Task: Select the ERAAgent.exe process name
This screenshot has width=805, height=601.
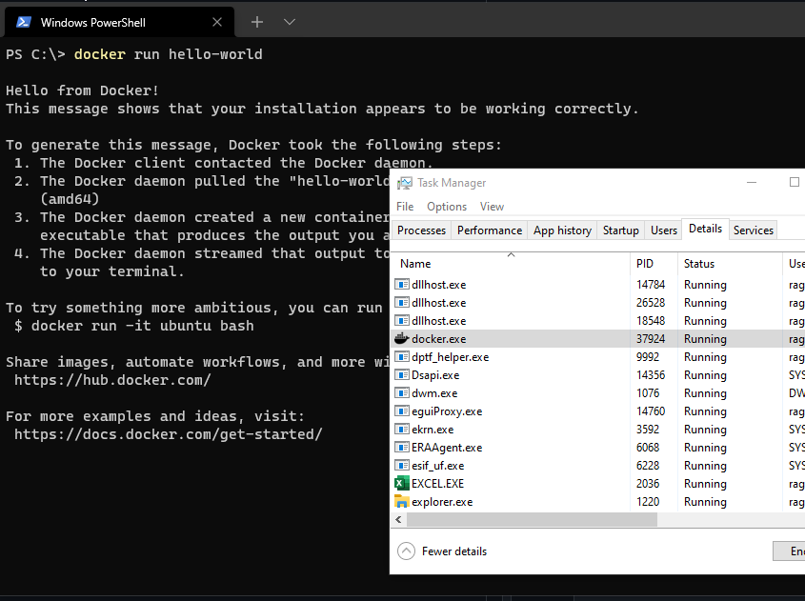Action: click(447, 448)
